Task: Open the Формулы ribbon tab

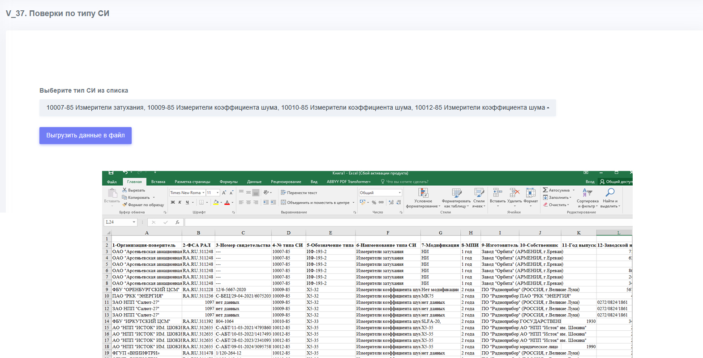Action: tap(228, 182)
